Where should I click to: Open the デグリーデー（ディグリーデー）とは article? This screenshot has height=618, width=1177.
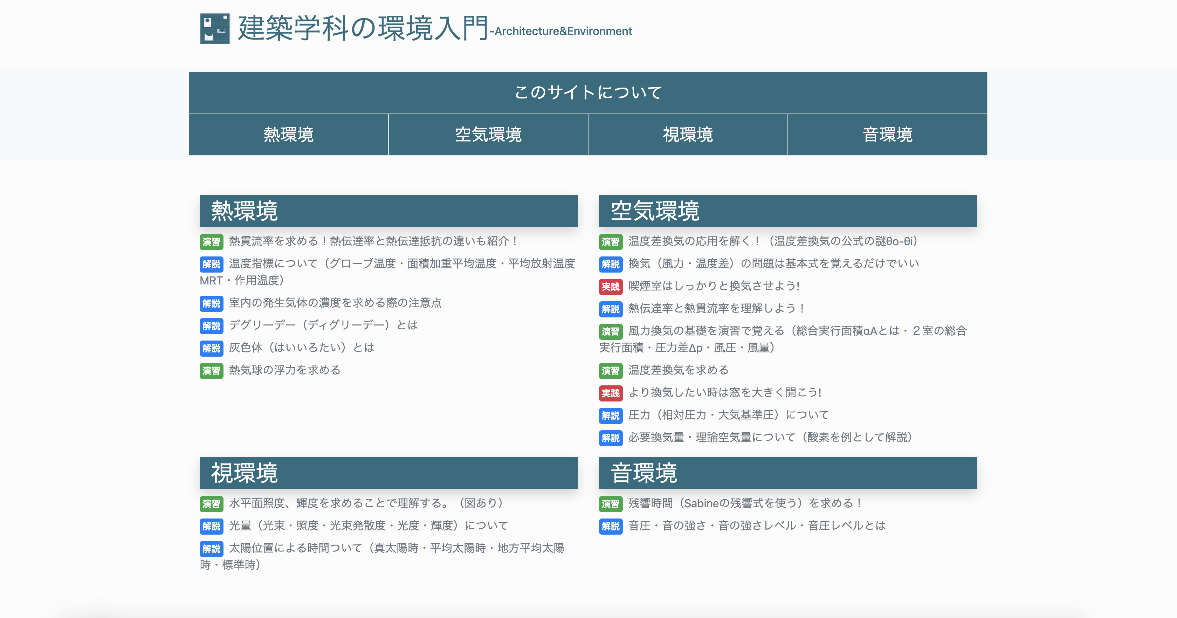click(323, 325)
